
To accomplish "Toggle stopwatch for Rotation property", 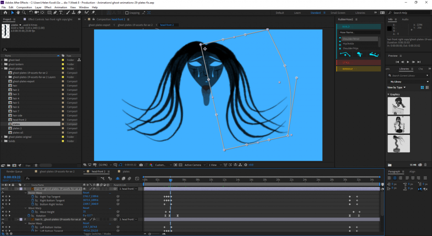I will click(29, 216).
